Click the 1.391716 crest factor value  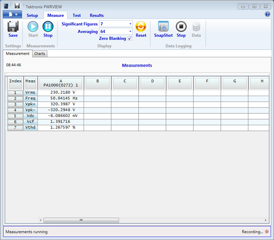pos(61,122)
